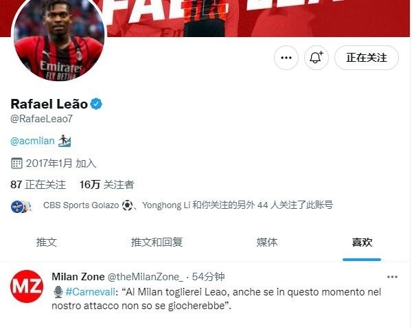View the 16万 关注者 followers list
This screenshot has height=327, width=414.
107,184
